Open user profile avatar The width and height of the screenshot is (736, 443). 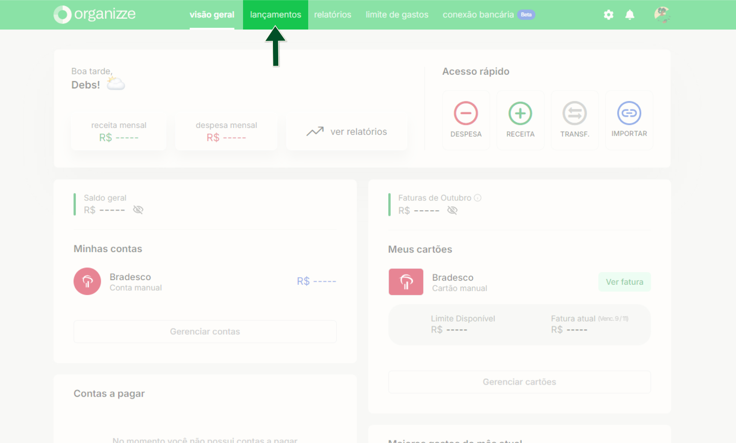point(662,15)
